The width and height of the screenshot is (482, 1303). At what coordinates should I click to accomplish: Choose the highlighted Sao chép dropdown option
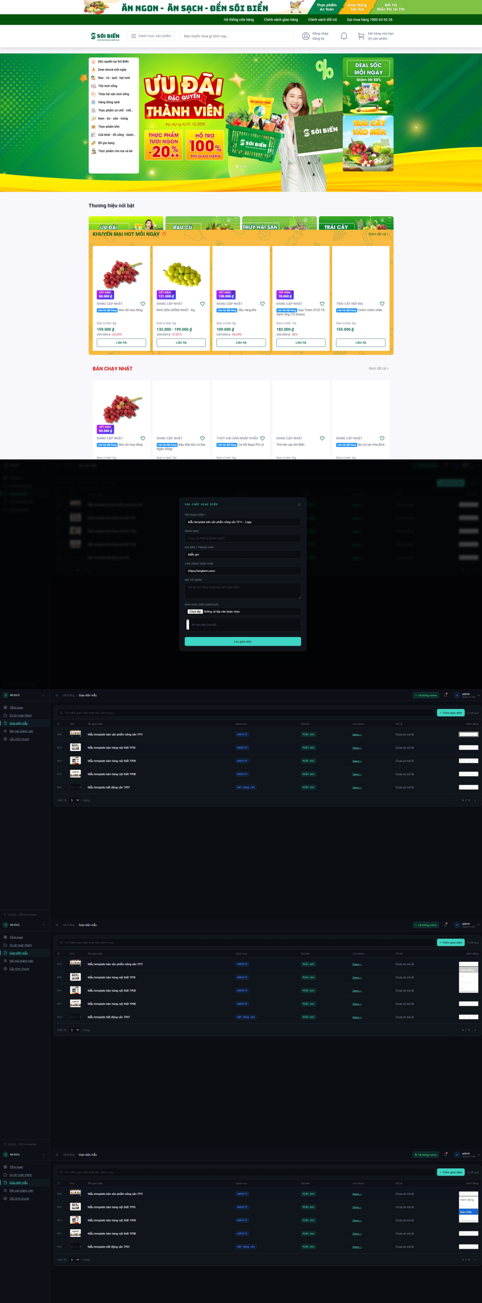(469, 1211)
